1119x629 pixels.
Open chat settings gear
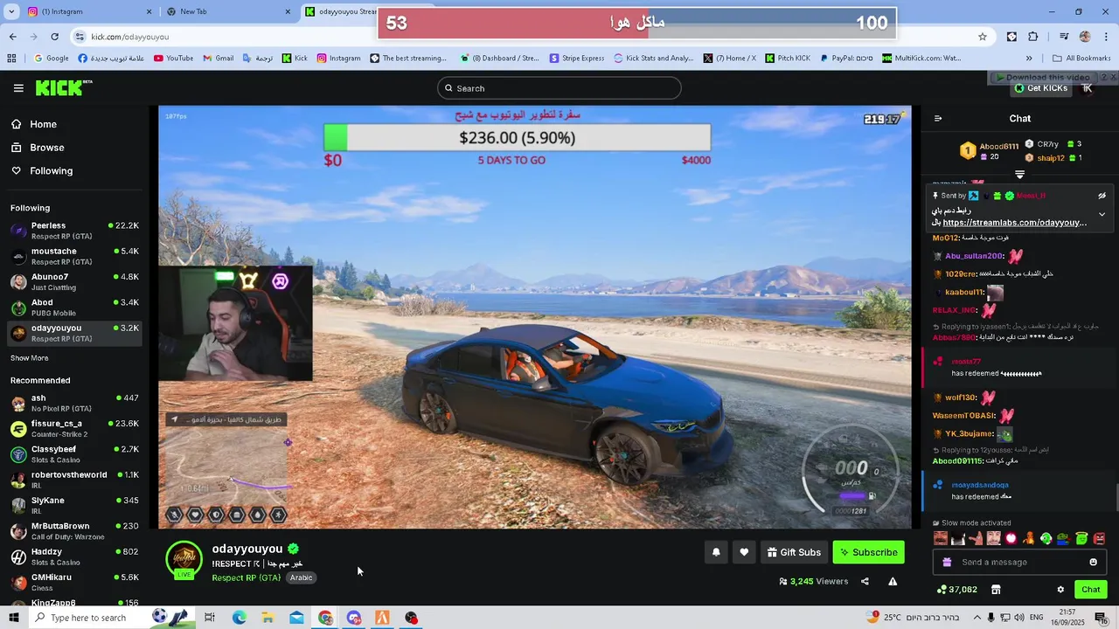pyautogui.click(x=1060, y=590)
